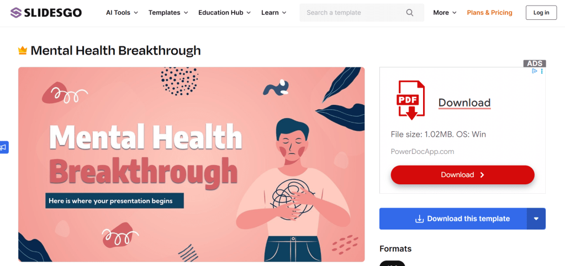
Task: Open the Education Hub dropdown
Action: tap(224, 13)
